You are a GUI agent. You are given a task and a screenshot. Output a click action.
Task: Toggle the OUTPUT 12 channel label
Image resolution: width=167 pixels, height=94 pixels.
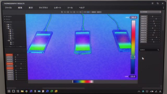pyautogui.click(x=10, y=79)
